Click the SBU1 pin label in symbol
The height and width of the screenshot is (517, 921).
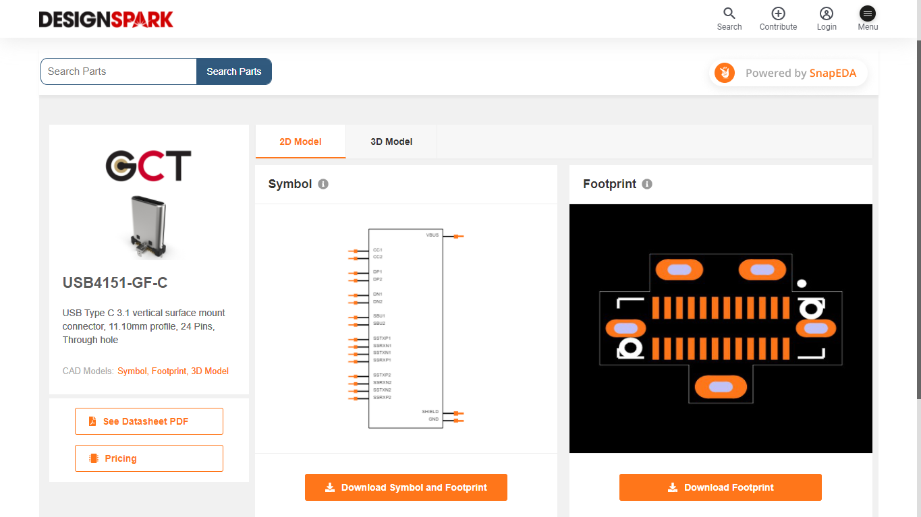pyautogui.click(x=379, y=316)
